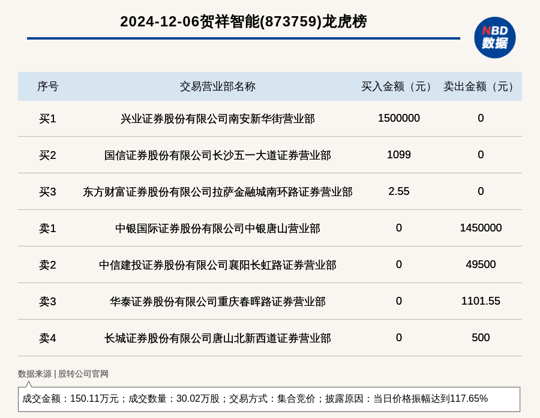The width and height of the screenshot is (540, 418).
Task: Click the 序号 column header
Action: (x=48, y=86)
